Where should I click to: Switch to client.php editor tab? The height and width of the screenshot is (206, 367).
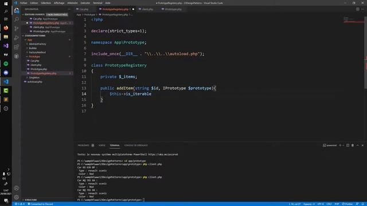[147, 9]
